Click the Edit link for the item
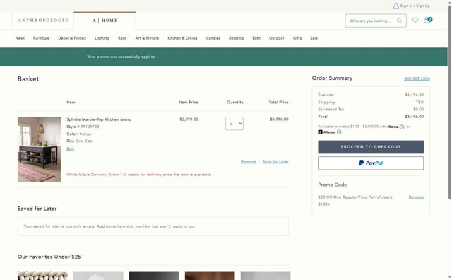 tap(71, 149)
